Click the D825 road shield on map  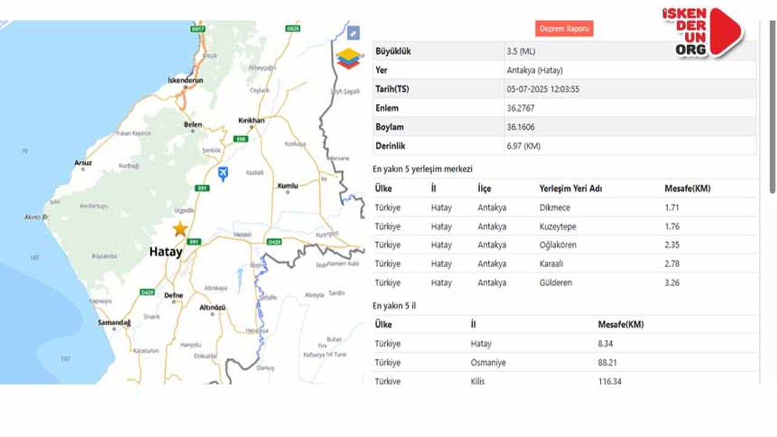pyautogui.click(x=293, y=28)
